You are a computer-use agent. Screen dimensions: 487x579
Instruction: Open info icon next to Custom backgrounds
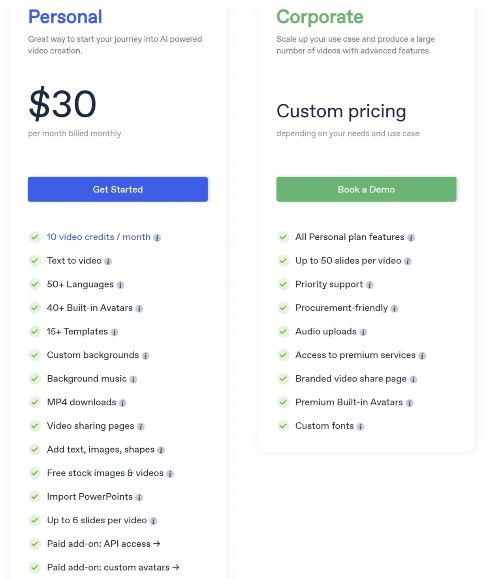[145, 356]
